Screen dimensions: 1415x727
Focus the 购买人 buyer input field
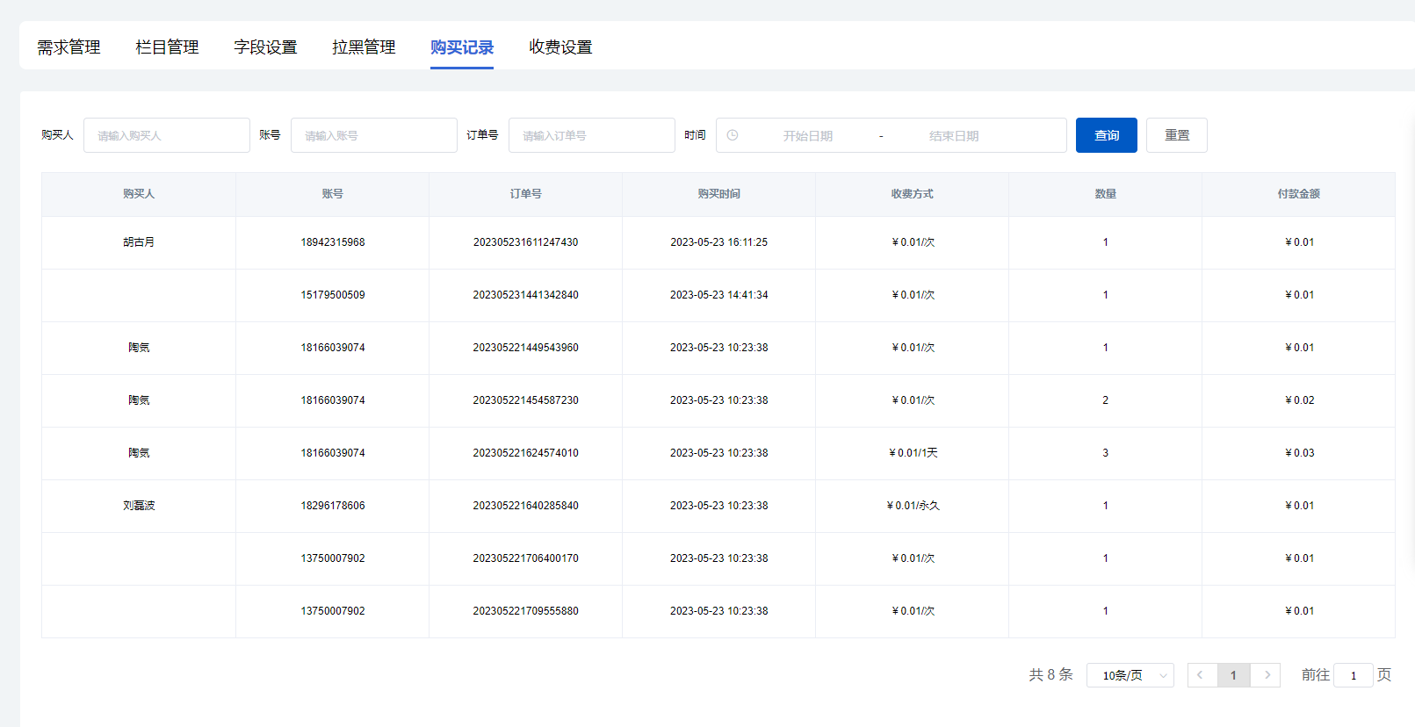tap(167, 135)
